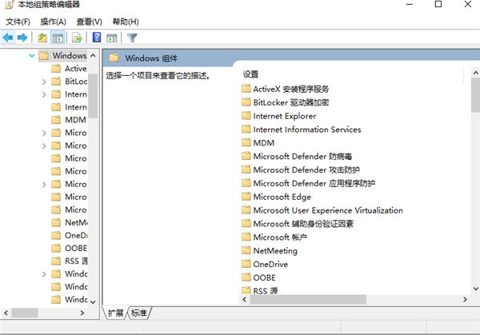This screenshot has height=335, width=480.
Task: Select Microsoft Edge folder in settings list
Action: point(282,197)
